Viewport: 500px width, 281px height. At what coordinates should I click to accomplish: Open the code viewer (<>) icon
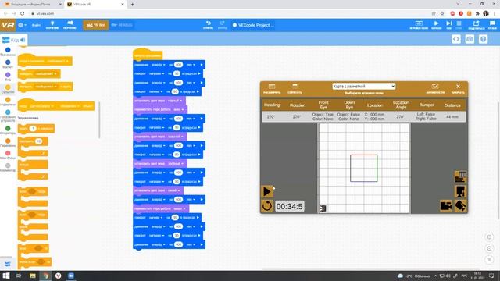click(456, 39)
